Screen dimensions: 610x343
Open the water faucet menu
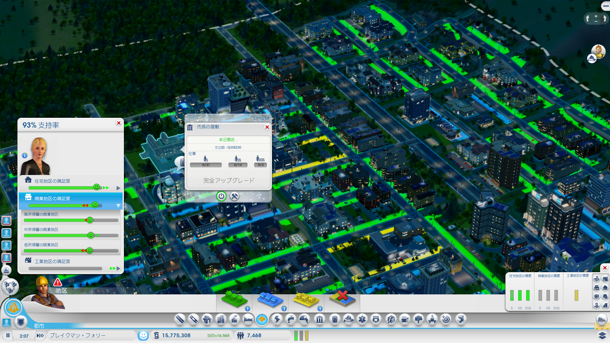(x=291, y=319)
